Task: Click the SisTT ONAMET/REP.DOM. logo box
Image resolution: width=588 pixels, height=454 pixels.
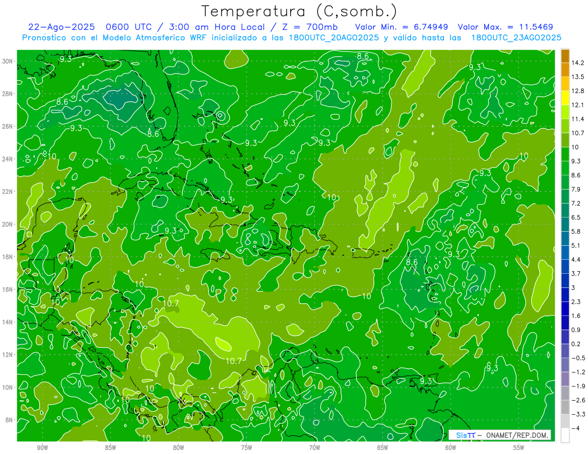Action: click(500, 435)
